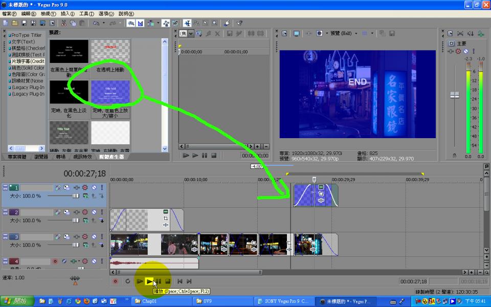The width and height of the screenshot is (491, 307).
Task: Expand the undo history dropdown arrow
Action: (x=104, y=23)
